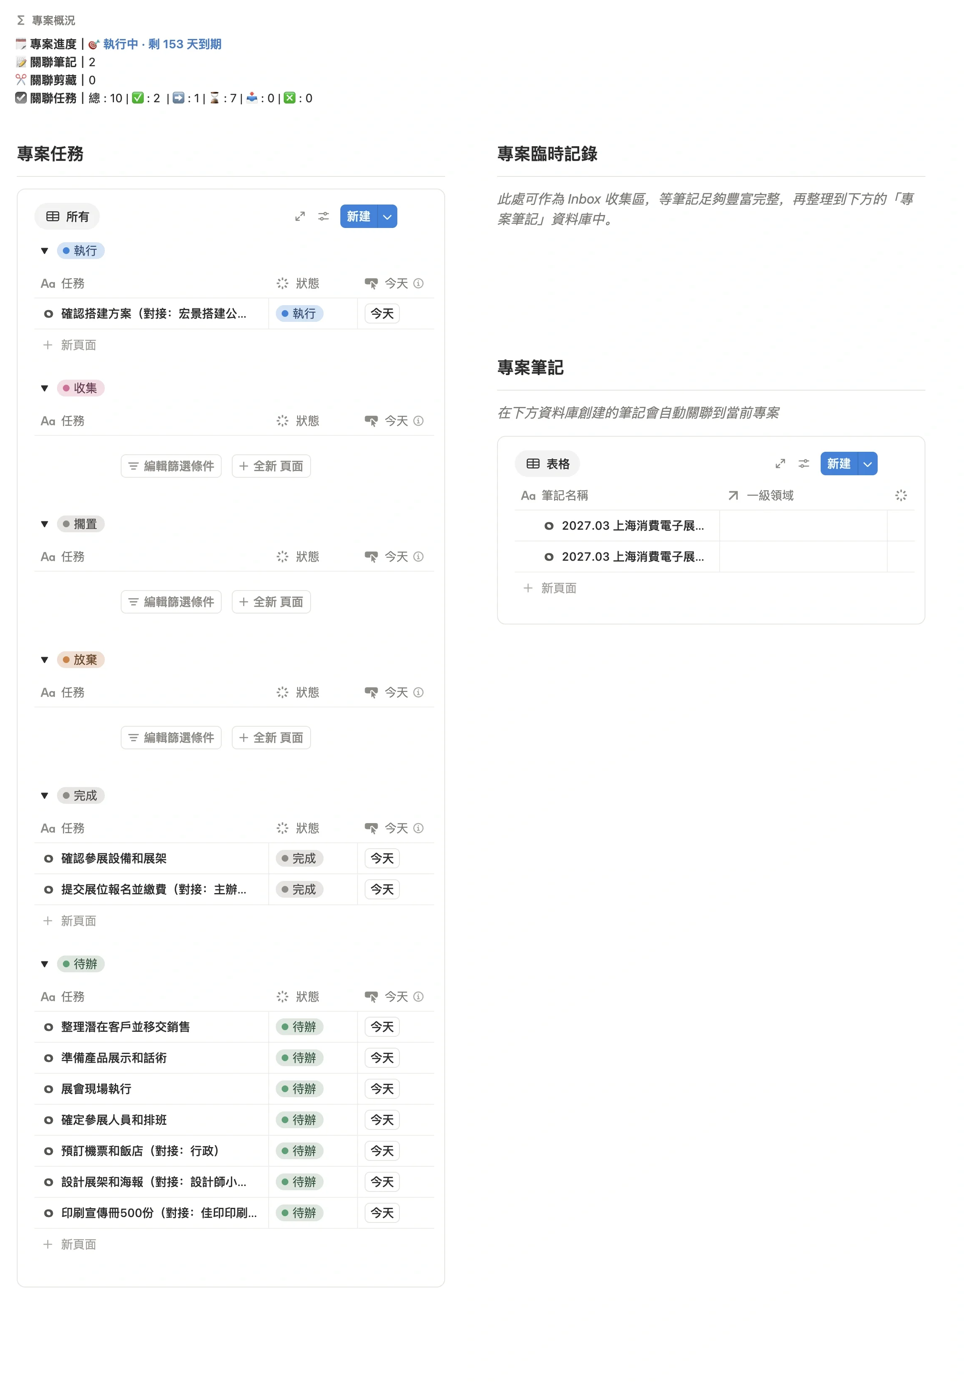
Task: Click the status column icon in 專案筆記 table
Action: [x=900, y=495]
